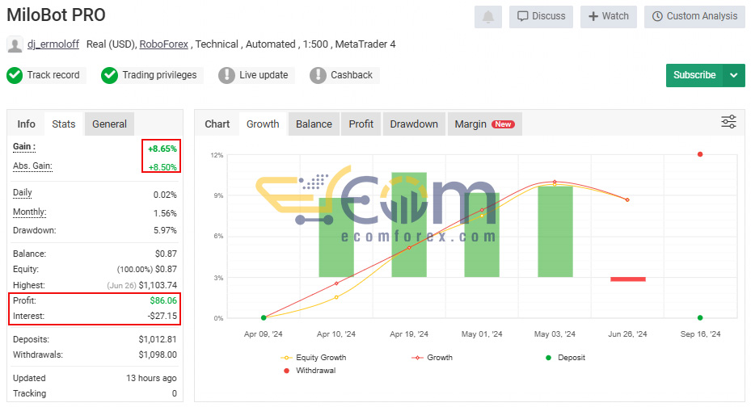The image size is (751, 407).
Task: Toggle the Equity Growth legend entry
Action: point(313,357)
